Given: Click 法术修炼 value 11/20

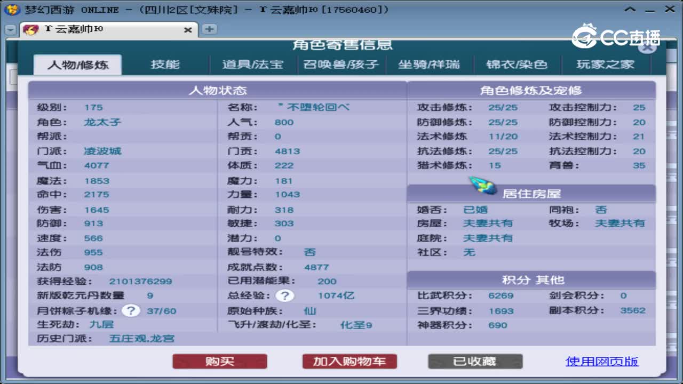Looking at the screenshot, I should tap(503, 137).
